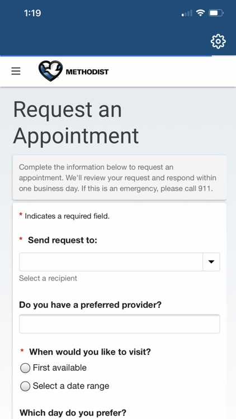Tap the Which day do you prefer label
The image size is (236, 419).
pyautogui.click(x=73, y=413)
